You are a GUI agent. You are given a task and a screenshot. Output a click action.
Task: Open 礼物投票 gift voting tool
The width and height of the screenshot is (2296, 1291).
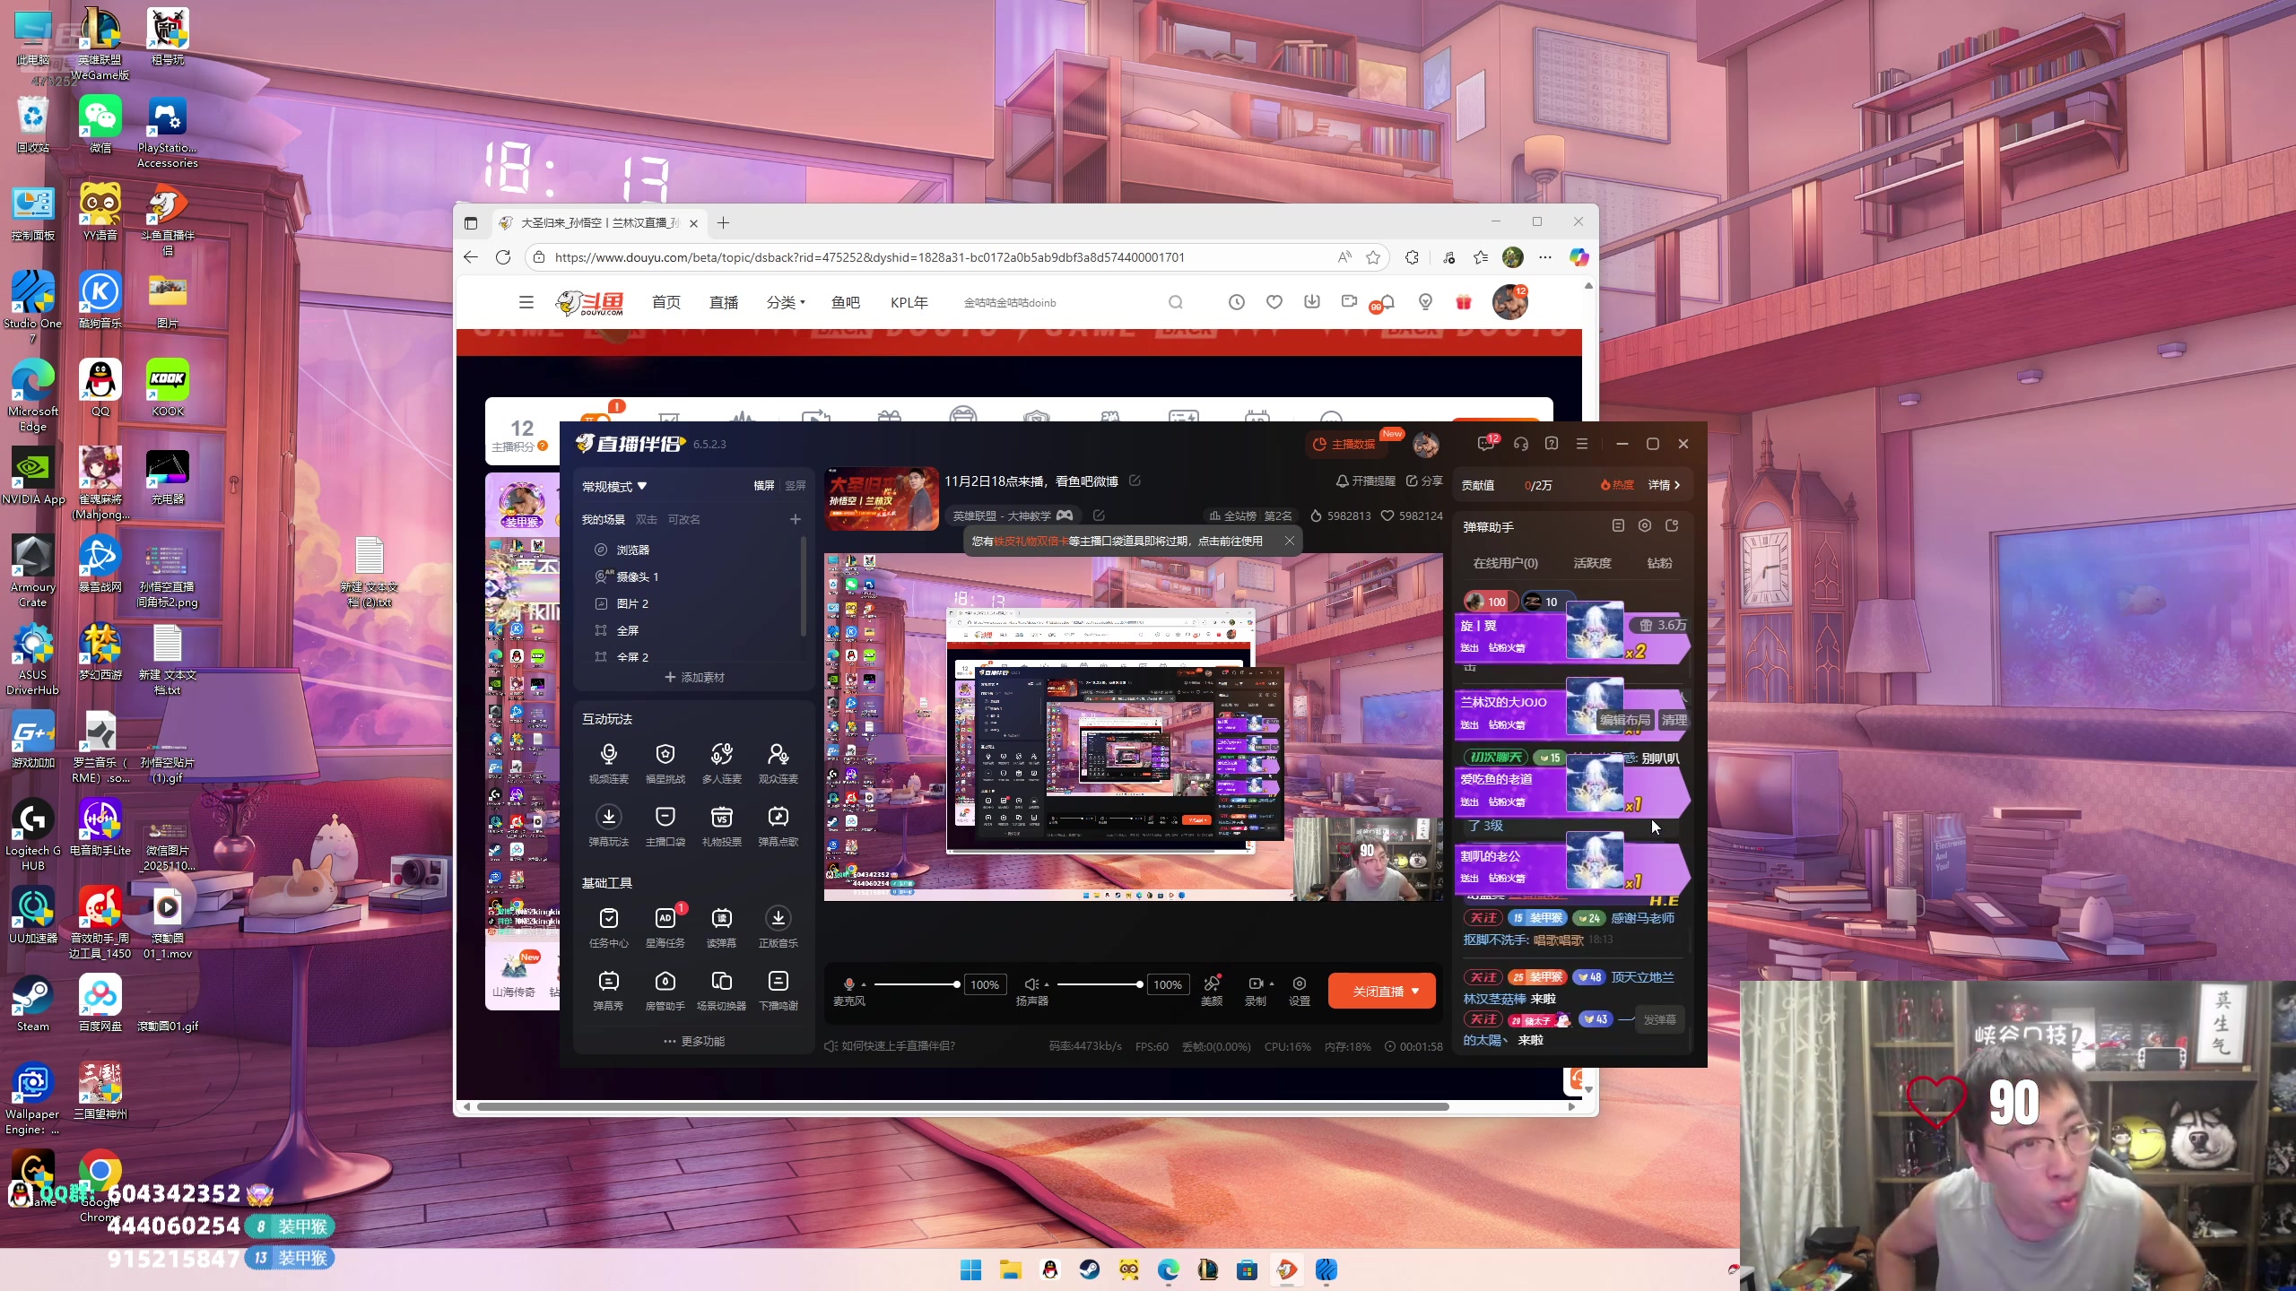(x=721, y=818)
